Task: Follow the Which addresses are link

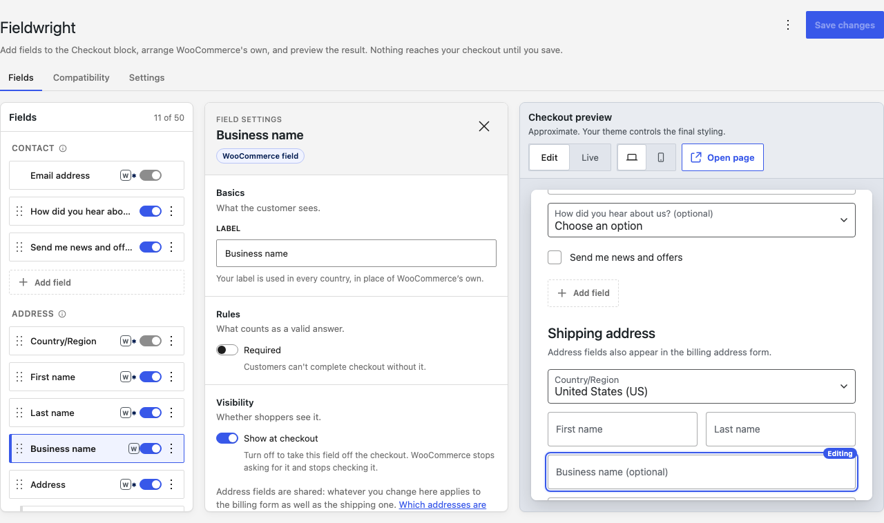Action: pyautogui.click(x=443, y=505)
